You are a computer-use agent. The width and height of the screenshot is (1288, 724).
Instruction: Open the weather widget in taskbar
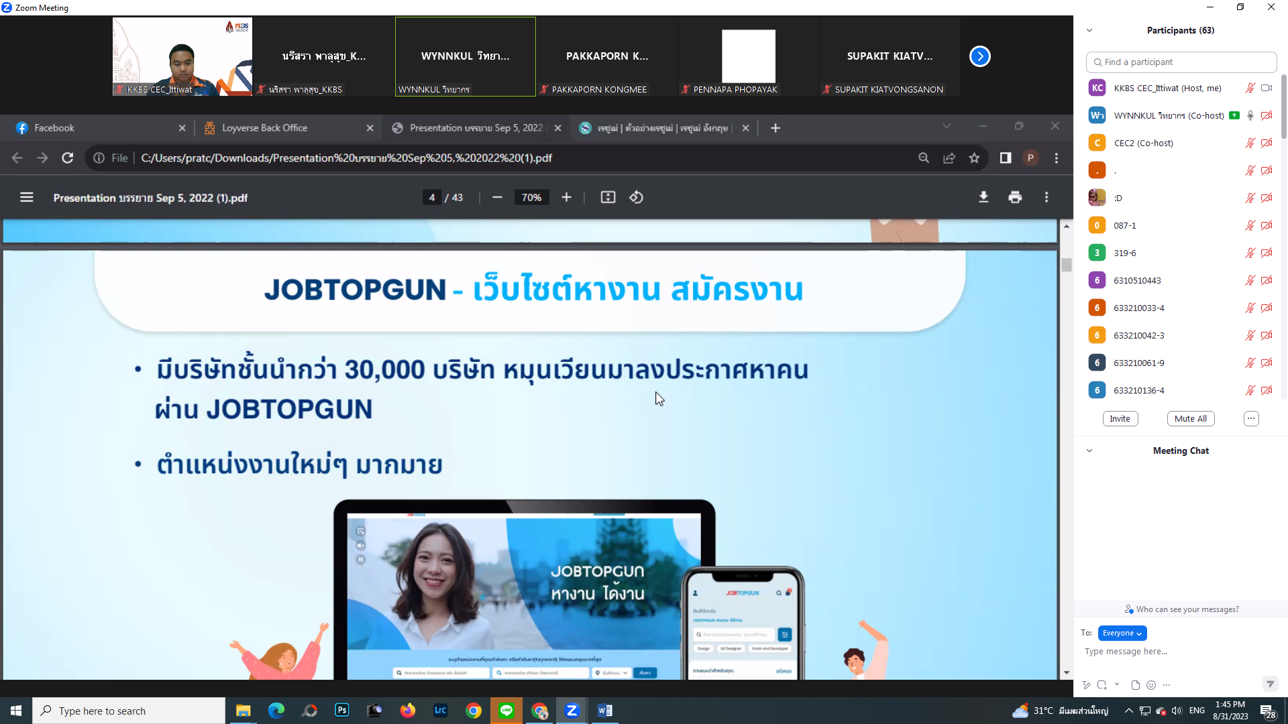coord(1060,711)
